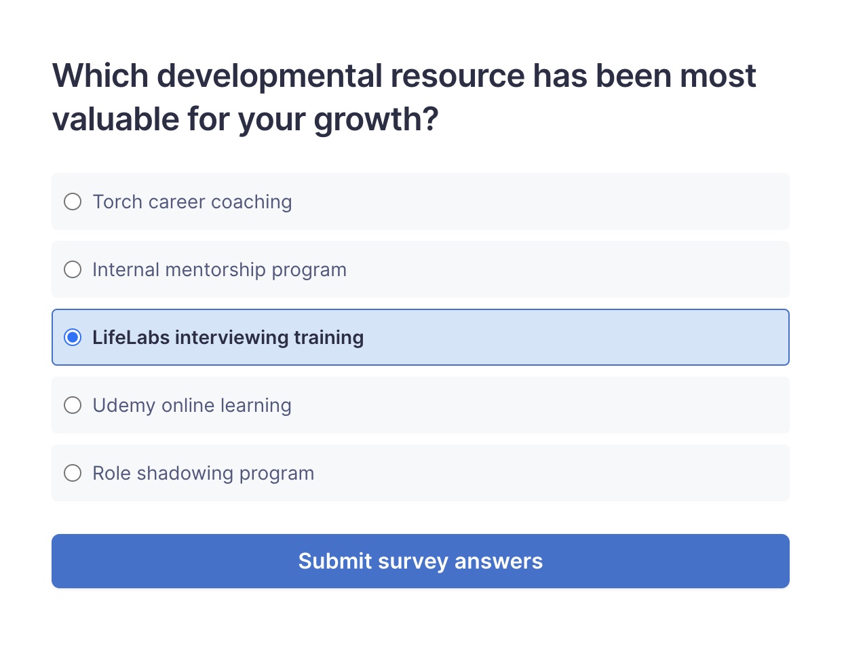Mark the Role shadowing program radio circle
This screenshot has width=846, height=669.
[x=73, y=473]
